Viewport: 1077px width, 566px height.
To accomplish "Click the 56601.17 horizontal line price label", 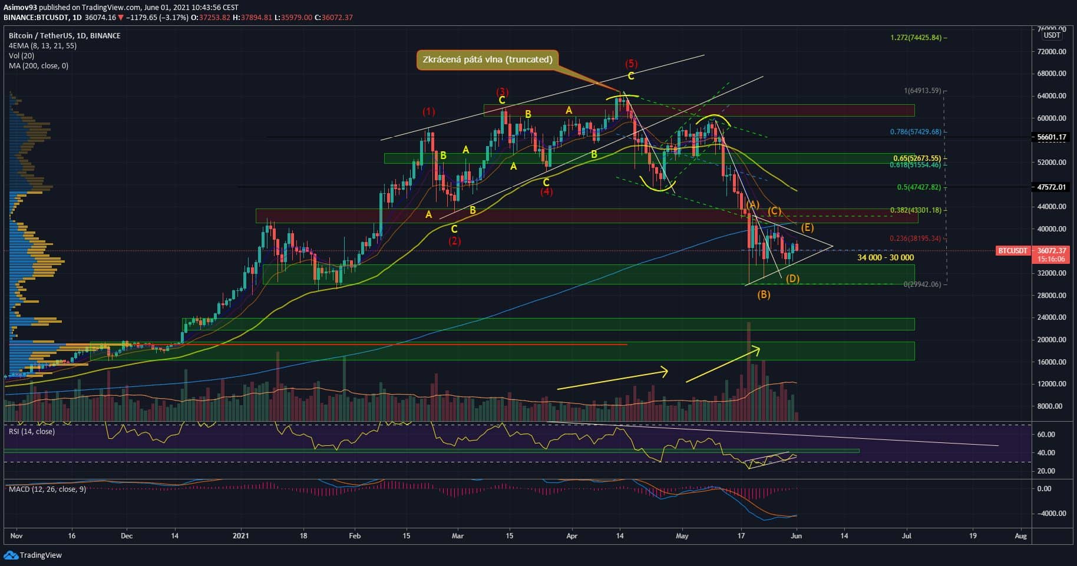I will point(1052,137).
